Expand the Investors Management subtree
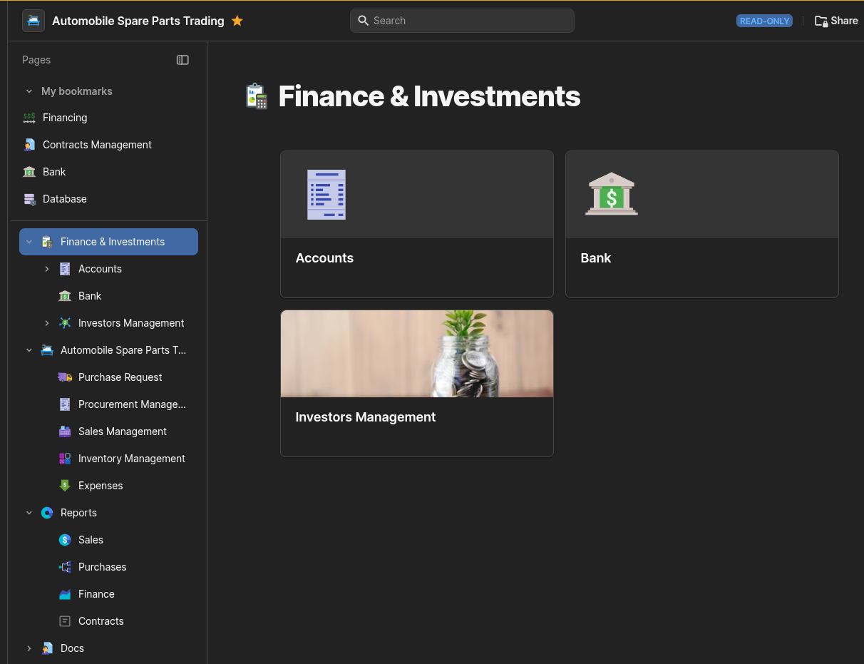 click(x=47, y=323)
